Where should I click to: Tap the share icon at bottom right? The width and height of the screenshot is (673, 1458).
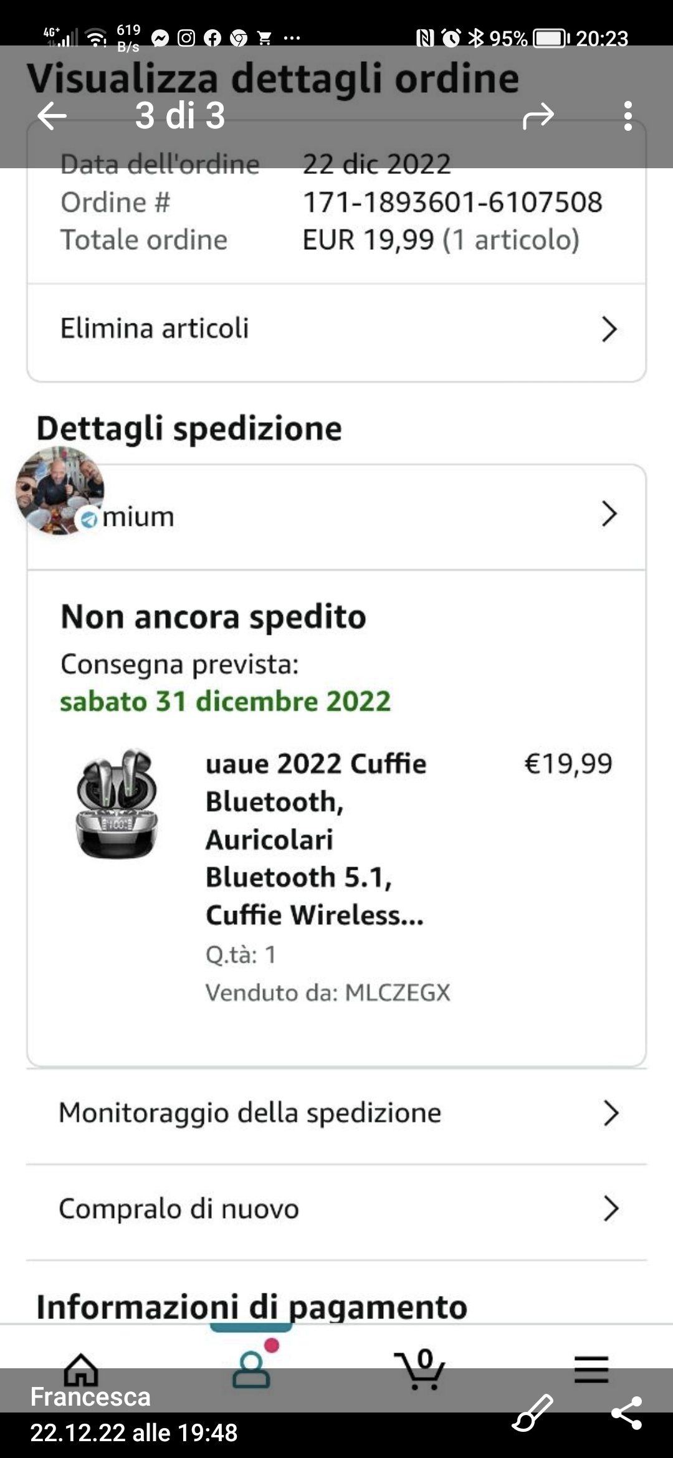[627, 1413]
